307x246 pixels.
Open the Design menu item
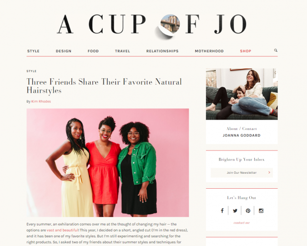point(64,51)
